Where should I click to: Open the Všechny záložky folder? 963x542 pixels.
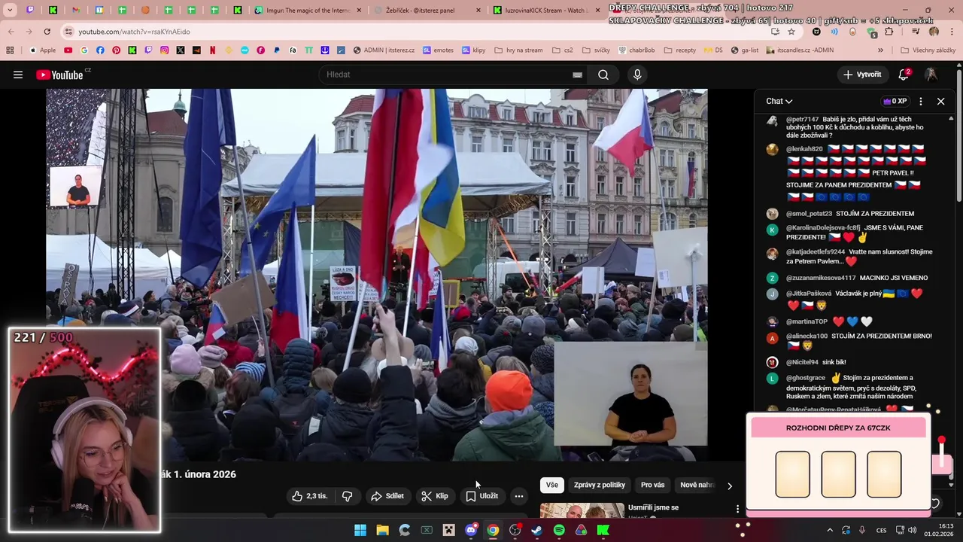point(928,50)
